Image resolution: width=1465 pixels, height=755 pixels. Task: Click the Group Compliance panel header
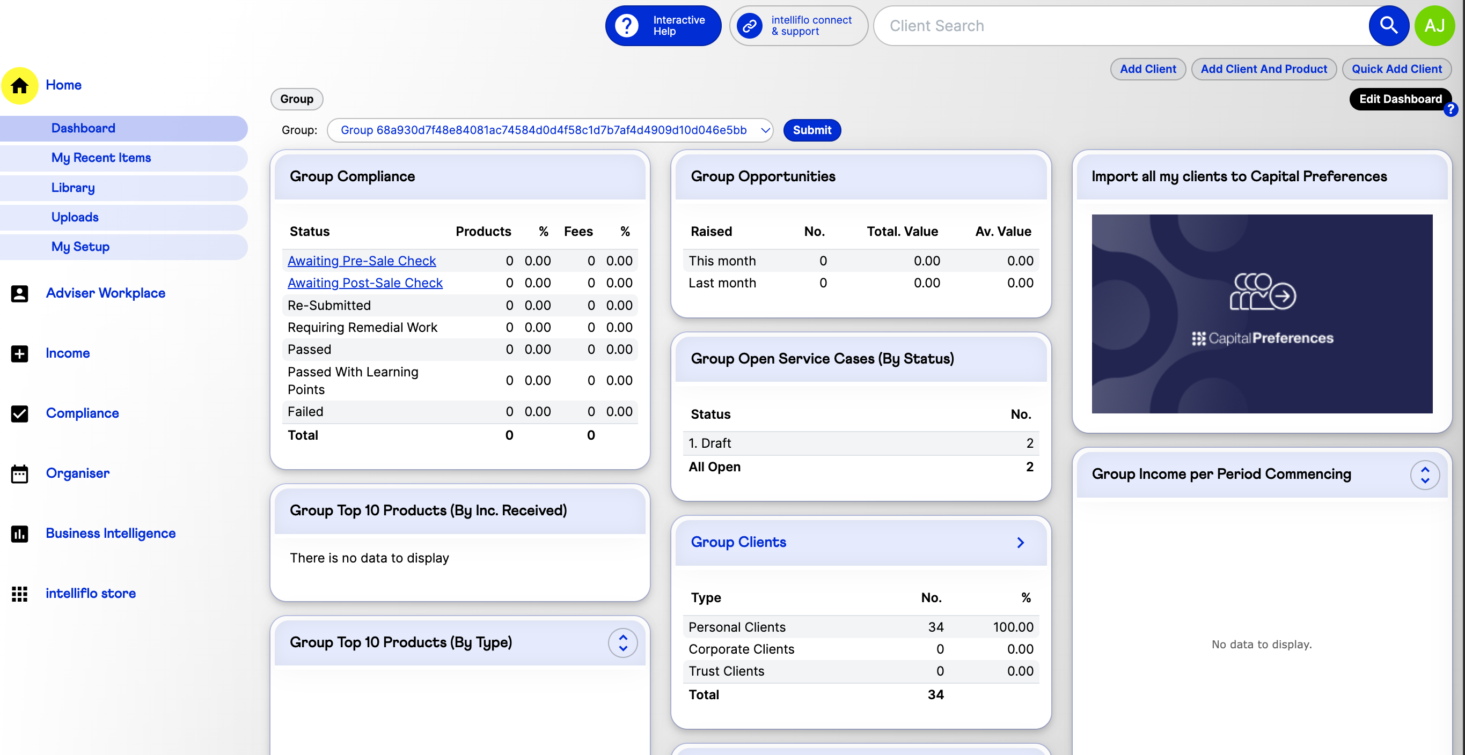(x=459, y=176)
